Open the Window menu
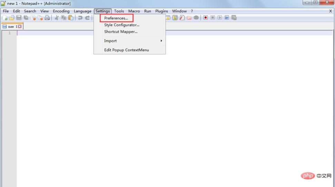 pos(179,11)
